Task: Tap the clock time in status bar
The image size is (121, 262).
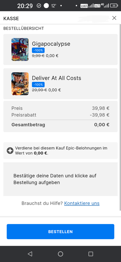Action: (25, 6)
